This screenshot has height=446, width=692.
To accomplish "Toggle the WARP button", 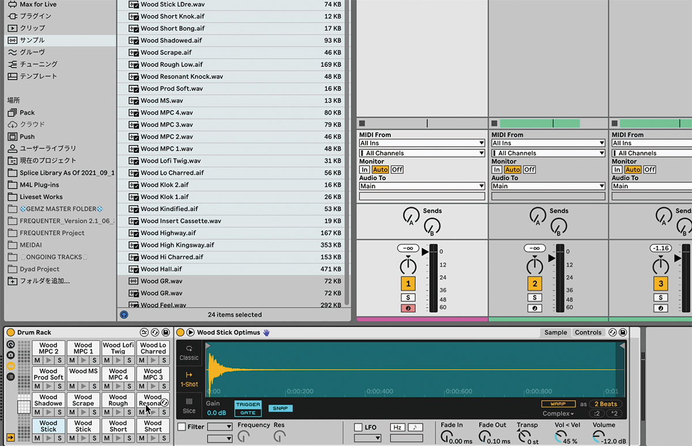I will click(x=558, y=404).
